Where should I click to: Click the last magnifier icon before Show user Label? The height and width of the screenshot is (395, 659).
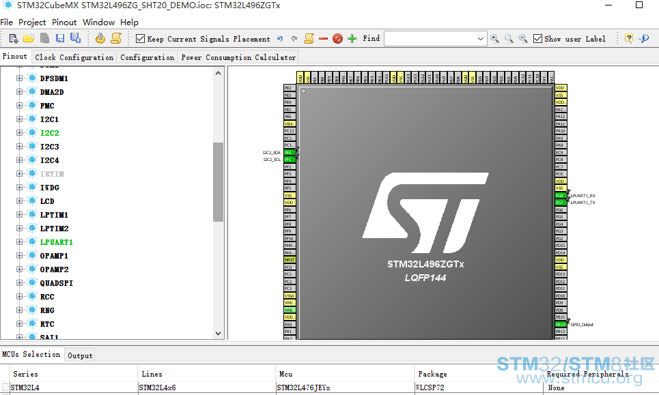(x=523, y=39)
